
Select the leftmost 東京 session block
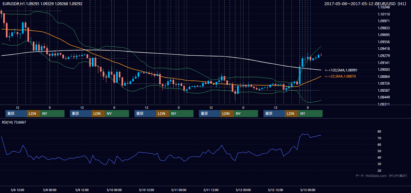coord(16,114)
